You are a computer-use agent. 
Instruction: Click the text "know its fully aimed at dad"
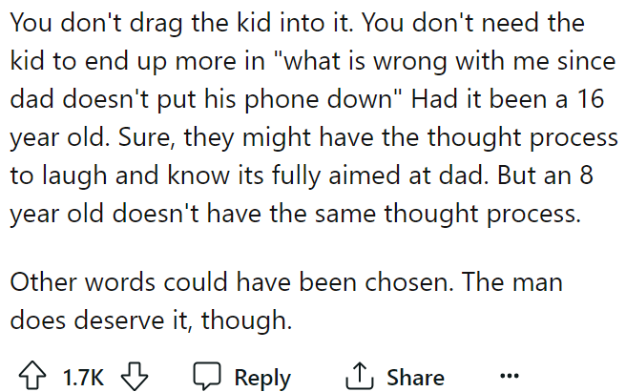(282, 175)
